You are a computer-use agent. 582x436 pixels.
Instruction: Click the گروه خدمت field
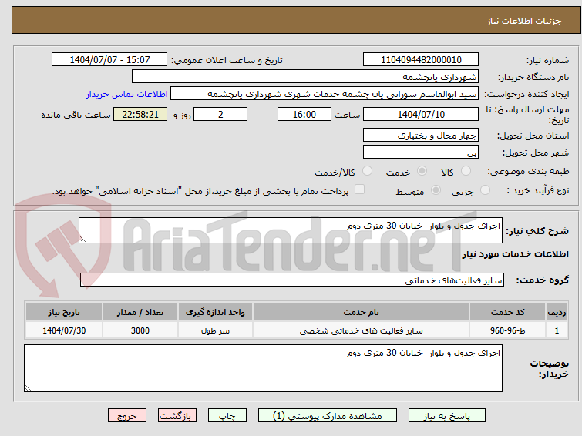tap(292, 280)
